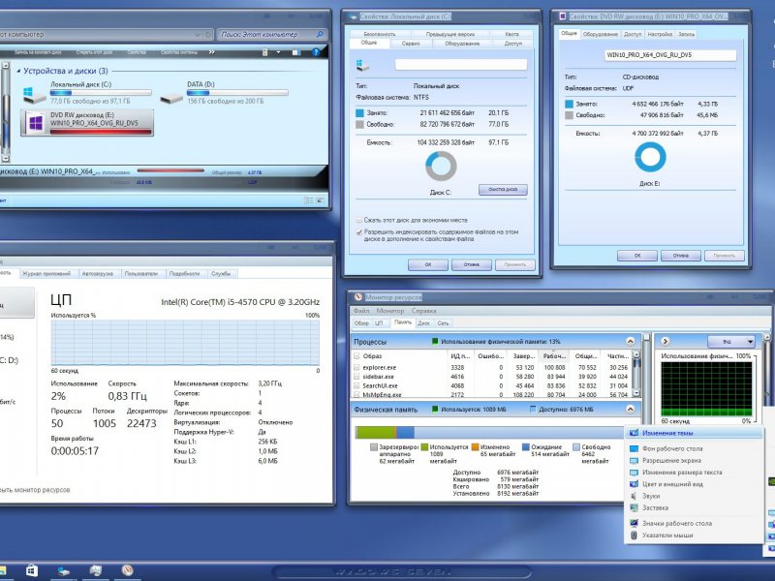Click the processes list scrollbar in Resource Monitor

pos(636,374)
